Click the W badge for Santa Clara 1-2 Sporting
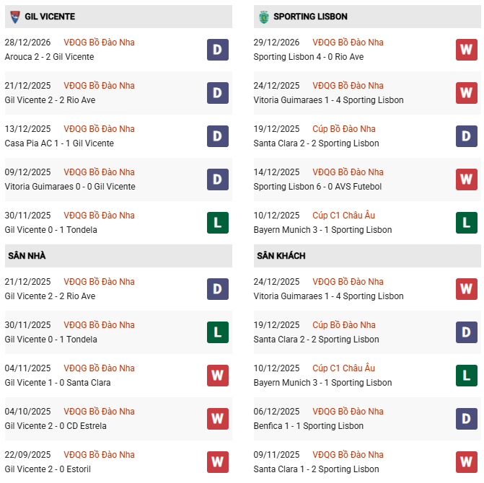This screenshot has width=484, height=483. [466, 462]
